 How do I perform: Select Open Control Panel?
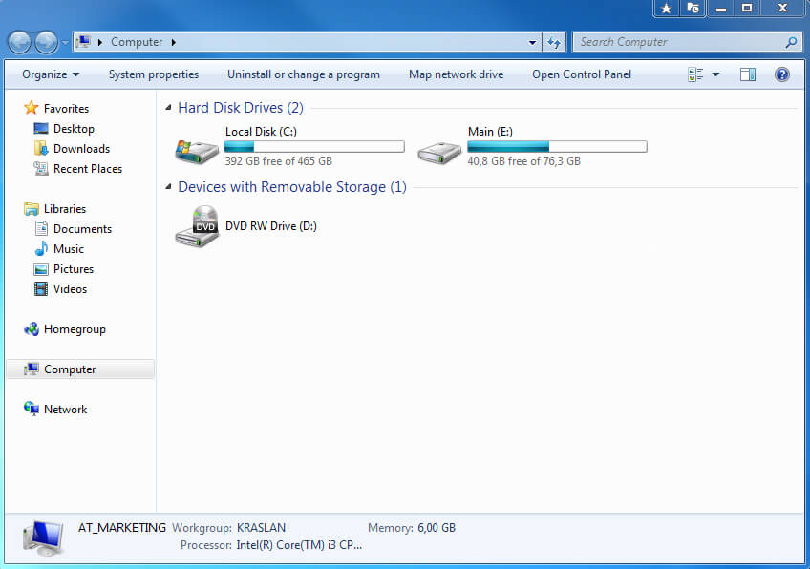[x=581, y=74]
